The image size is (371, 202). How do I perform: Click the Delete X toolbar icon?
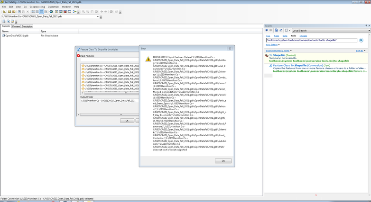pos(28,11)
